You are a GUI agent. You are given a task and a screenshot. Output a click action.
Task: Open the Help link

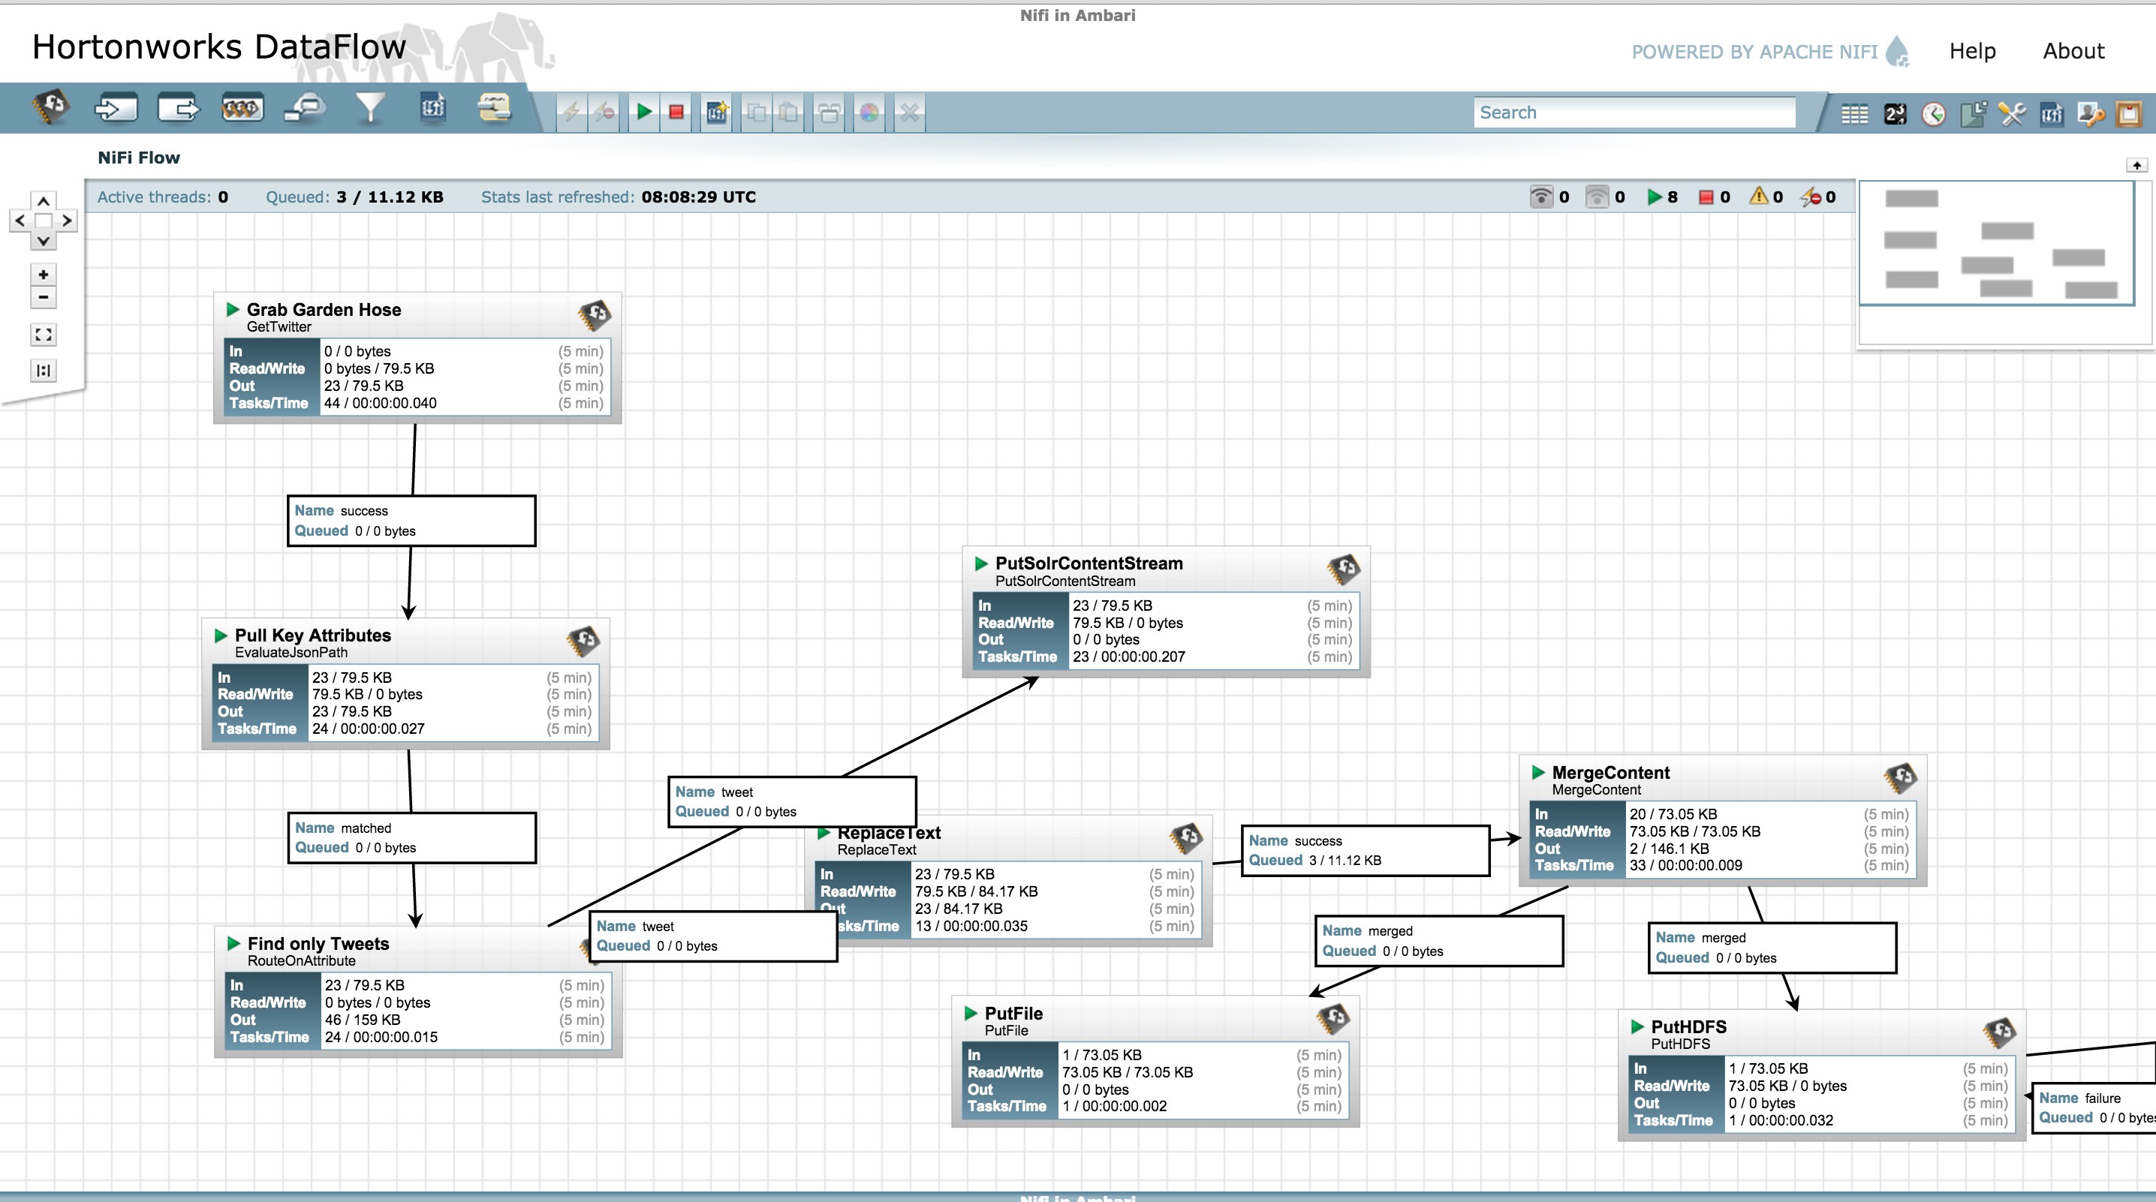pos(1972,51)
